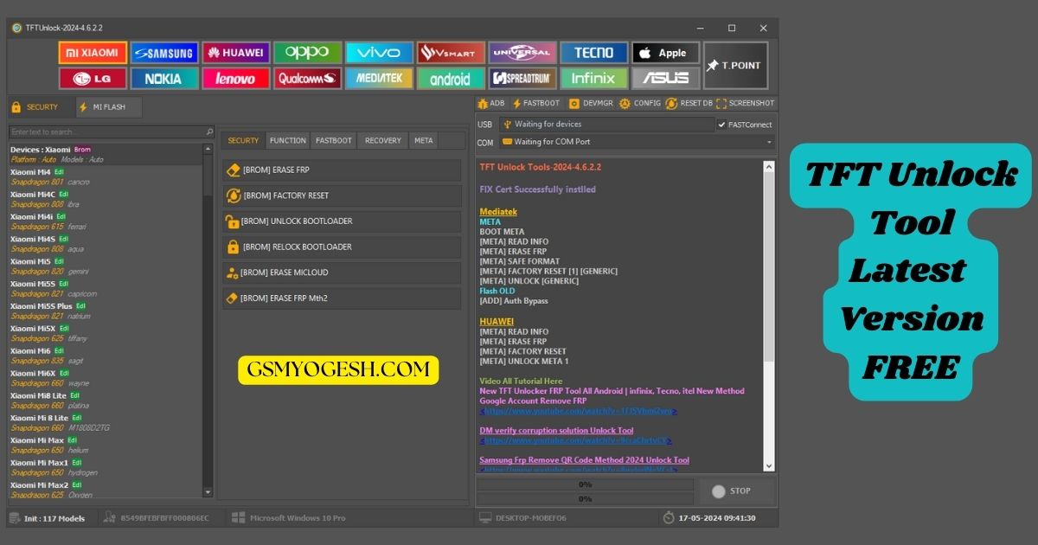The height and width of the screenshot is (545, 1038).
Task: Open the Spreadtrum chipset module
Action: point(522,78)
